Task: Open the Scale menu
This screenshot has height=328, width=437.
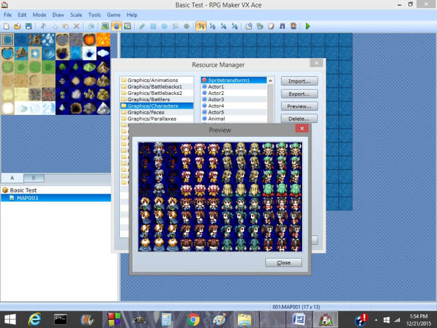Action: pos(76,15)
